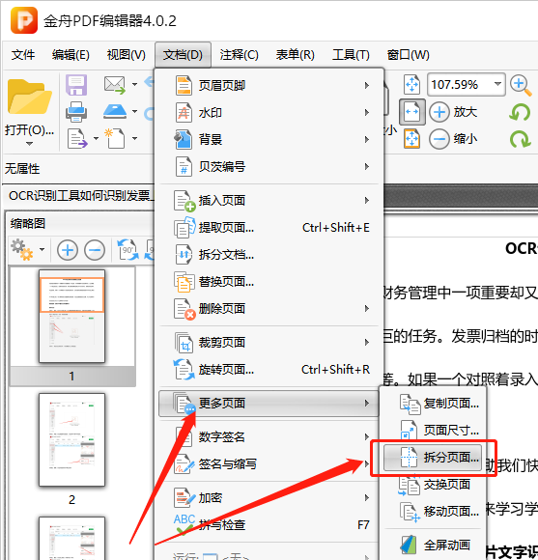Click the magnifier zoom tool icon

[521, 85]
